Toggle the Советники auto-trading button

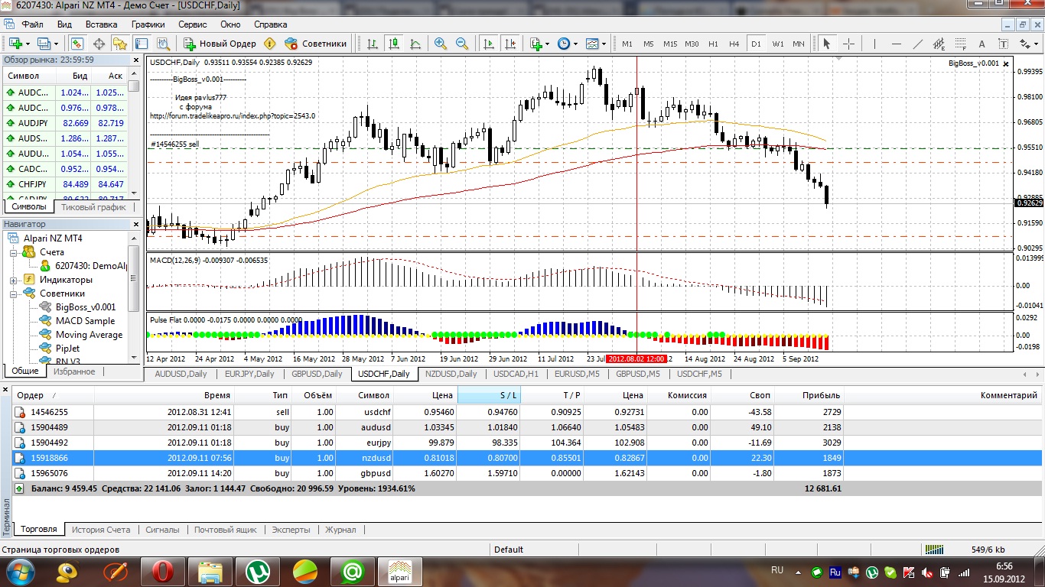[315, 44]
